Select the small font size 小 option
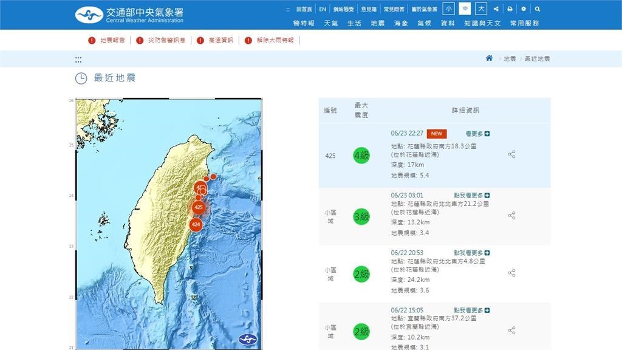622x350 pixels. pos(448,9)
